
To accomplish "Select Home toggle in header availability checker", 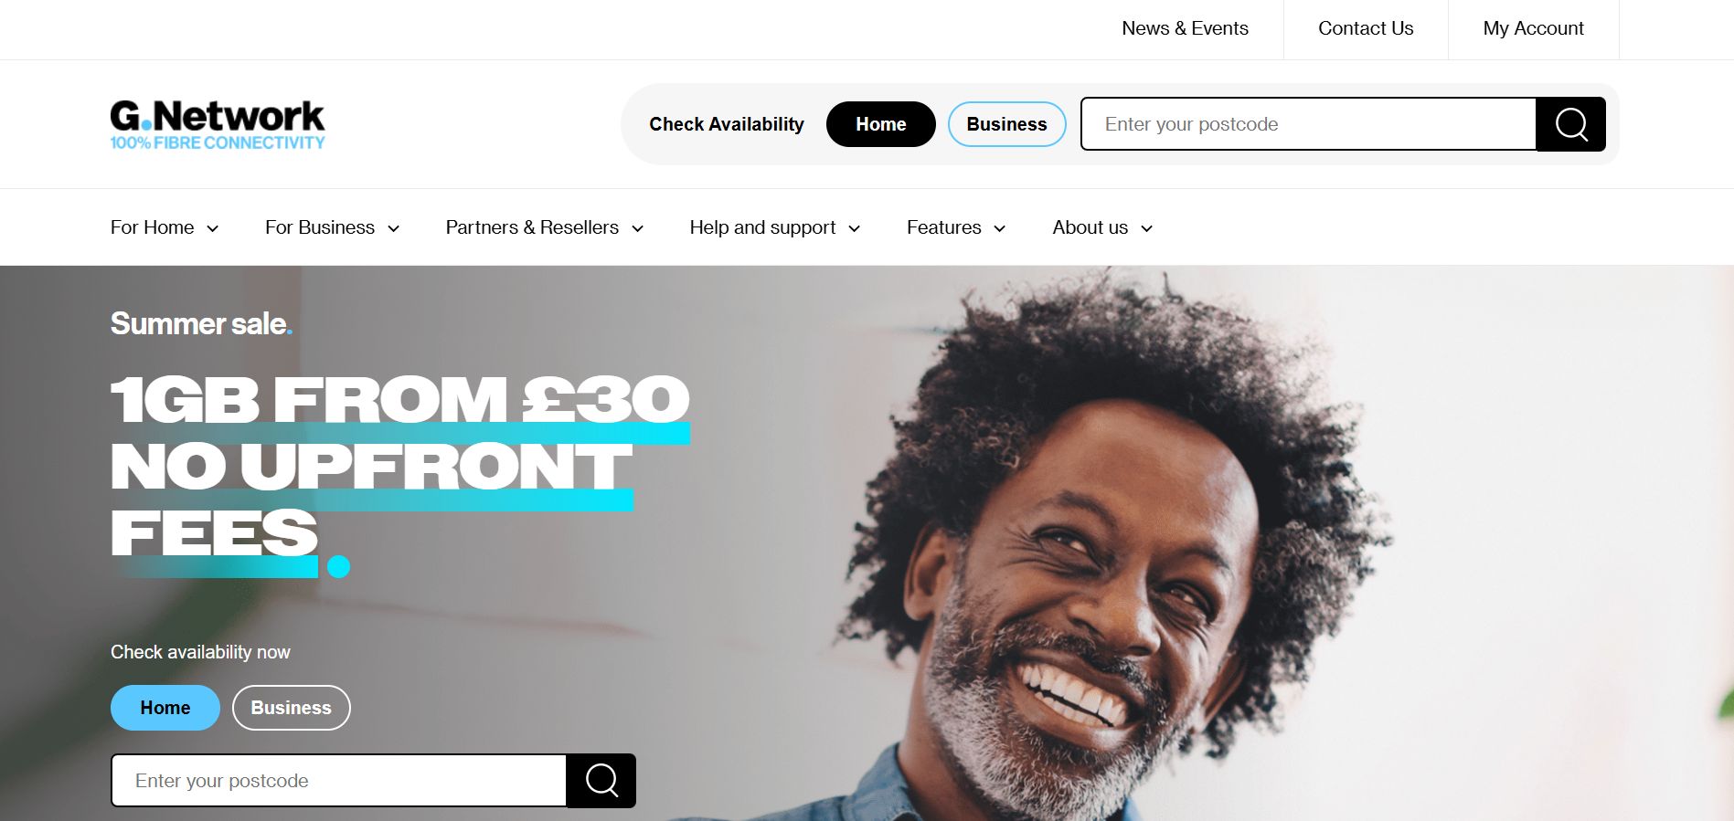I will 880,124.
